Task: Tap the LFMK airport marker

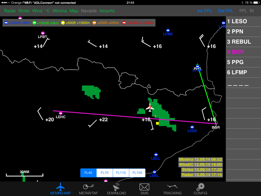Action: [168, 30]
